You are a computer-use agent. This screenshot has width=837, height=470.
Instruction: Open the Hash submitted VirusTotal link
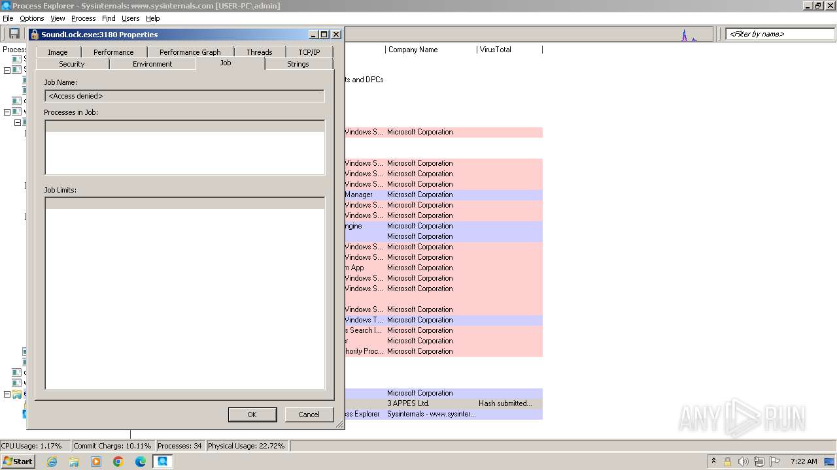(505, 403)
